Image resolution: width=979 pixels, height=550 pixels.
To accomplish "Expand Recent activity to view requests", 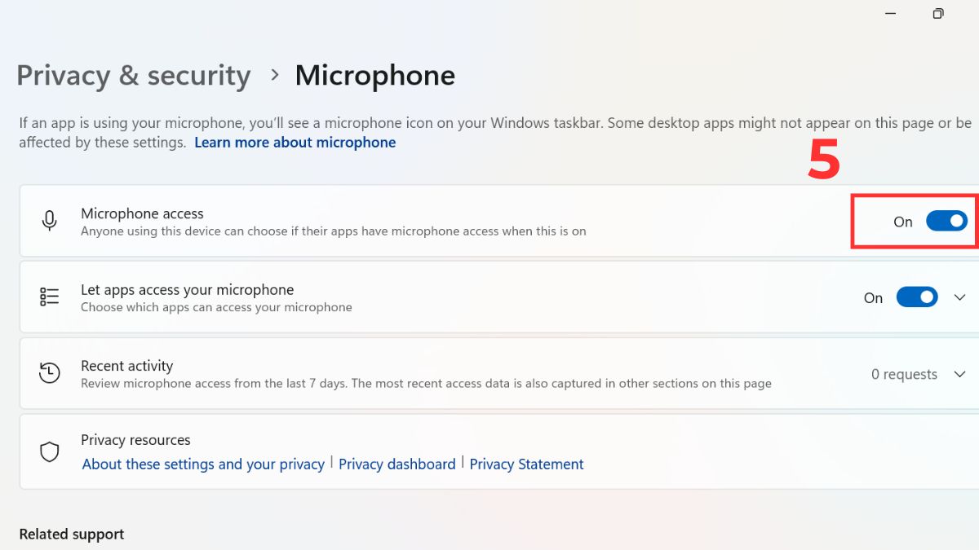I will [x=959, y=374].
